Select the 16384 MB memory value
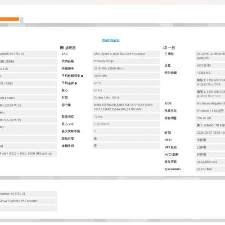 tap(210, 73)
